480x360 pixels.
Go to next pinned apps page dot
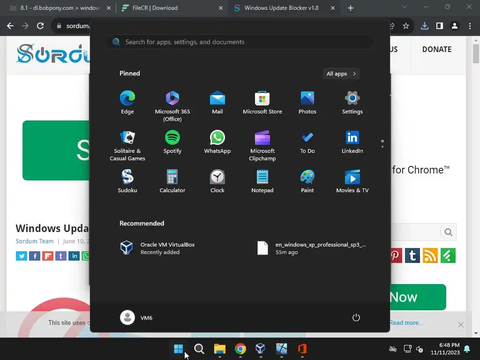[382, 147]
